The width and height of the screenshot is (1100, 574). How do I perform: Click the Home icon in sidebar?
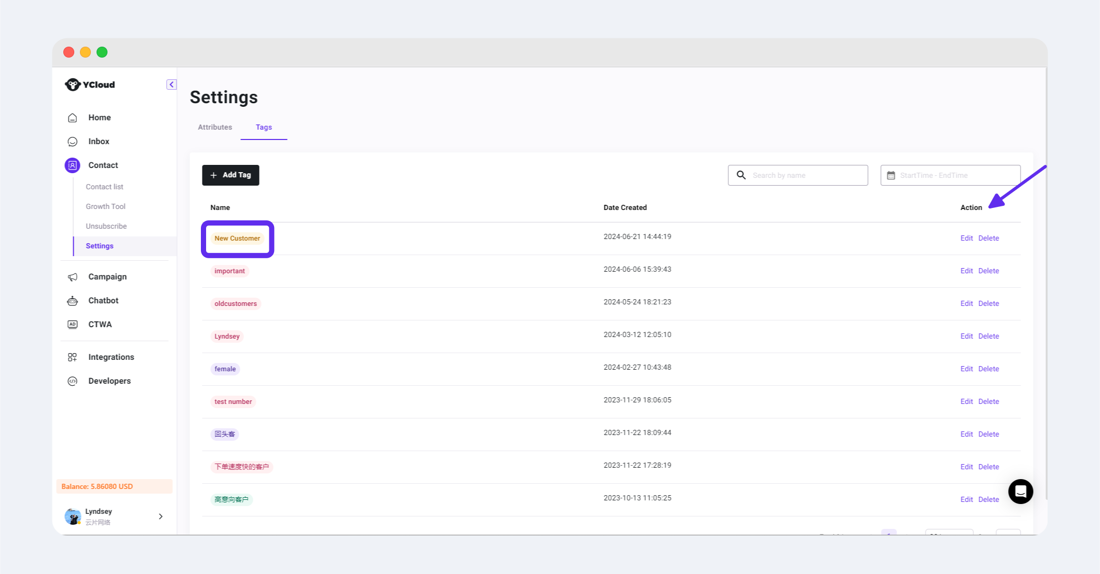click(73, 118)
